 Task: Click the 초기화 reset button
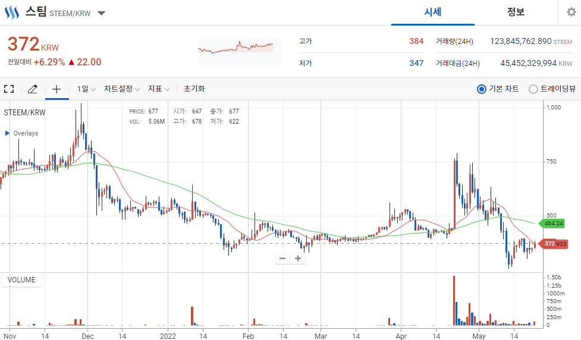click(194, 89)
